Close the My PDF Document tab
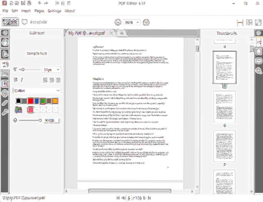263x202 pixels. pyautogui.click(x=111, y=33)
